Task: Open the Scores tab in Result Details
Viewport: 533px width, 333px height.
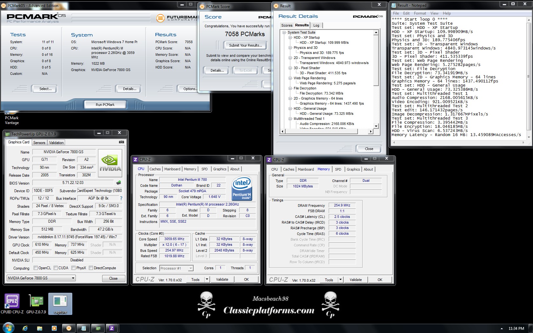Action: pyautogui.click(x=287, y=25)
